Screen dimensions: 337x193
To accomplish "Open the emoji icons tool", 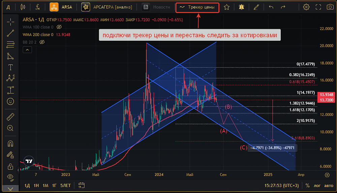I will pyautogui.click(x=10, y=101).
